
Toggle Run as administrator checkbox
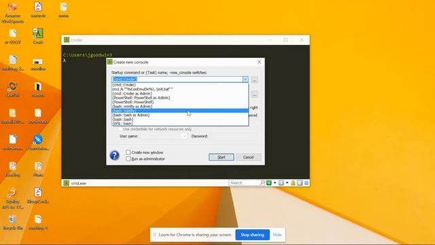point(128,159)
